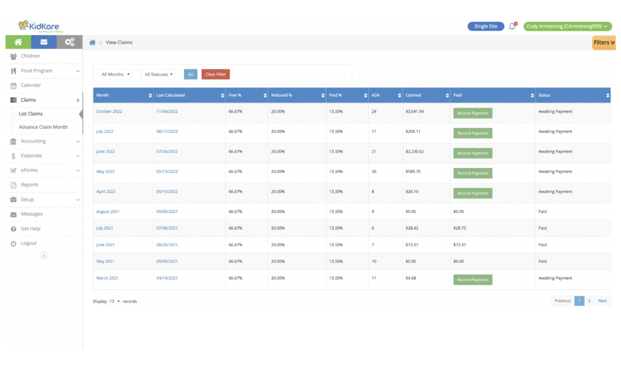Open the notifications bell
The height and width of the screenshot is (378, 621).
512,26
